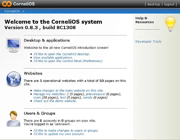Click the 'Desktop & applications' heading
The height and width of the screenshot is (140, 180).
pos(47,40)
